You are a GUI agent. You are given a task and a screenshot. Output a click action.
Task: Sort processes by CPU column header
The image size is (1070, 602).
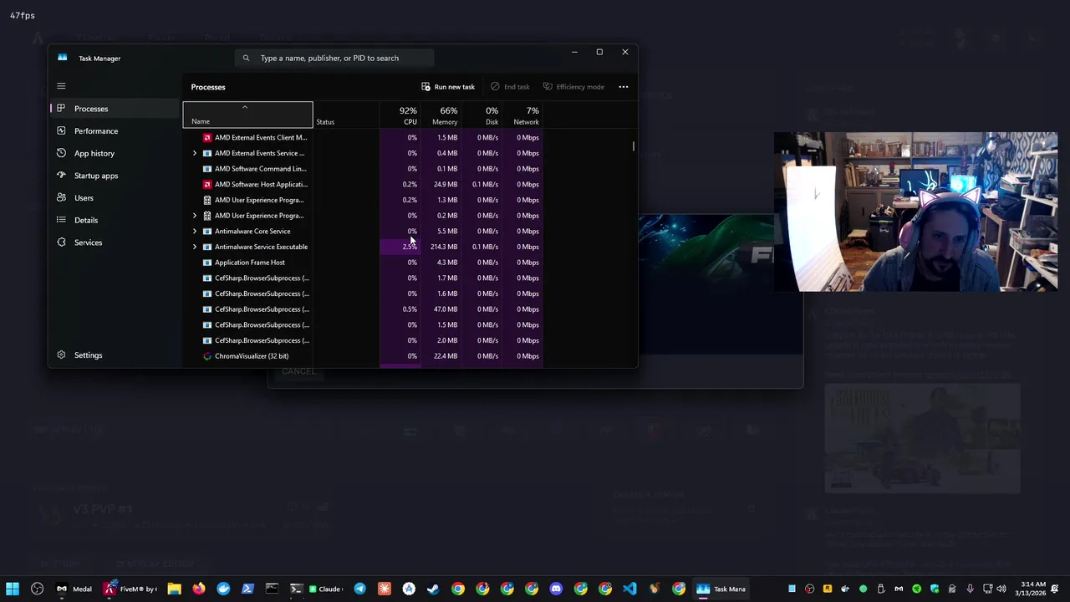(400, 115)
